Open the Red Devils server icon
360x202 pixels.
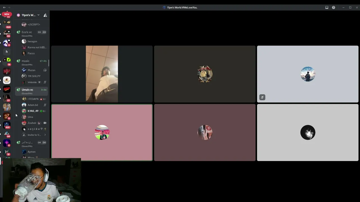7,71
